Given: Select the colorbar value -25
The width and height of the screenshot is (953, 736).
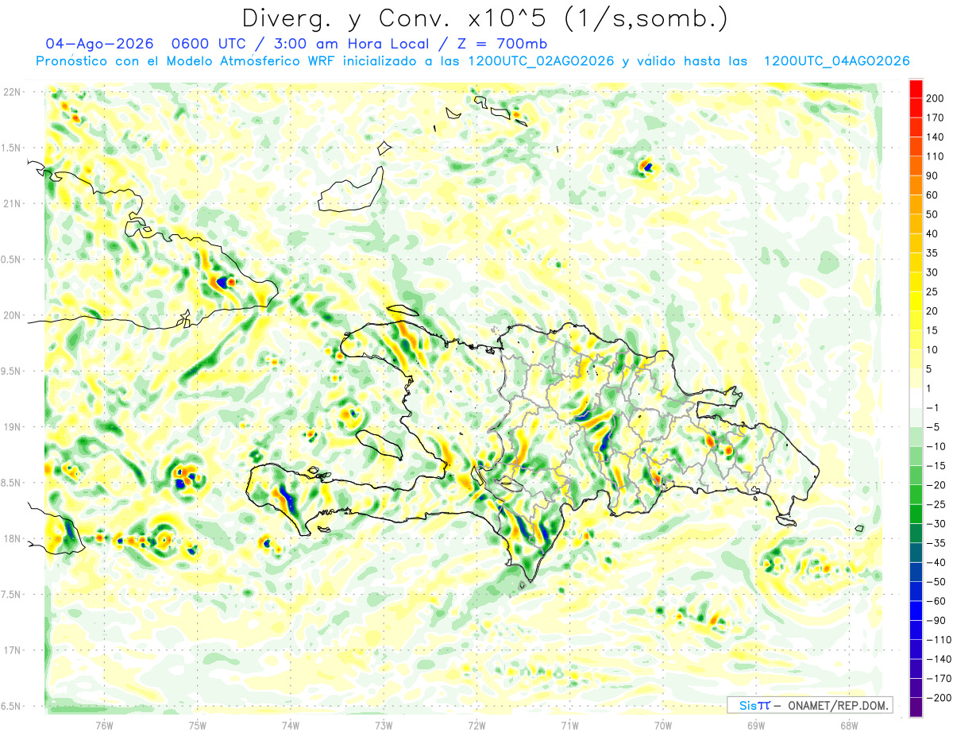Looking at the screenshot, I should pos(936,504).
